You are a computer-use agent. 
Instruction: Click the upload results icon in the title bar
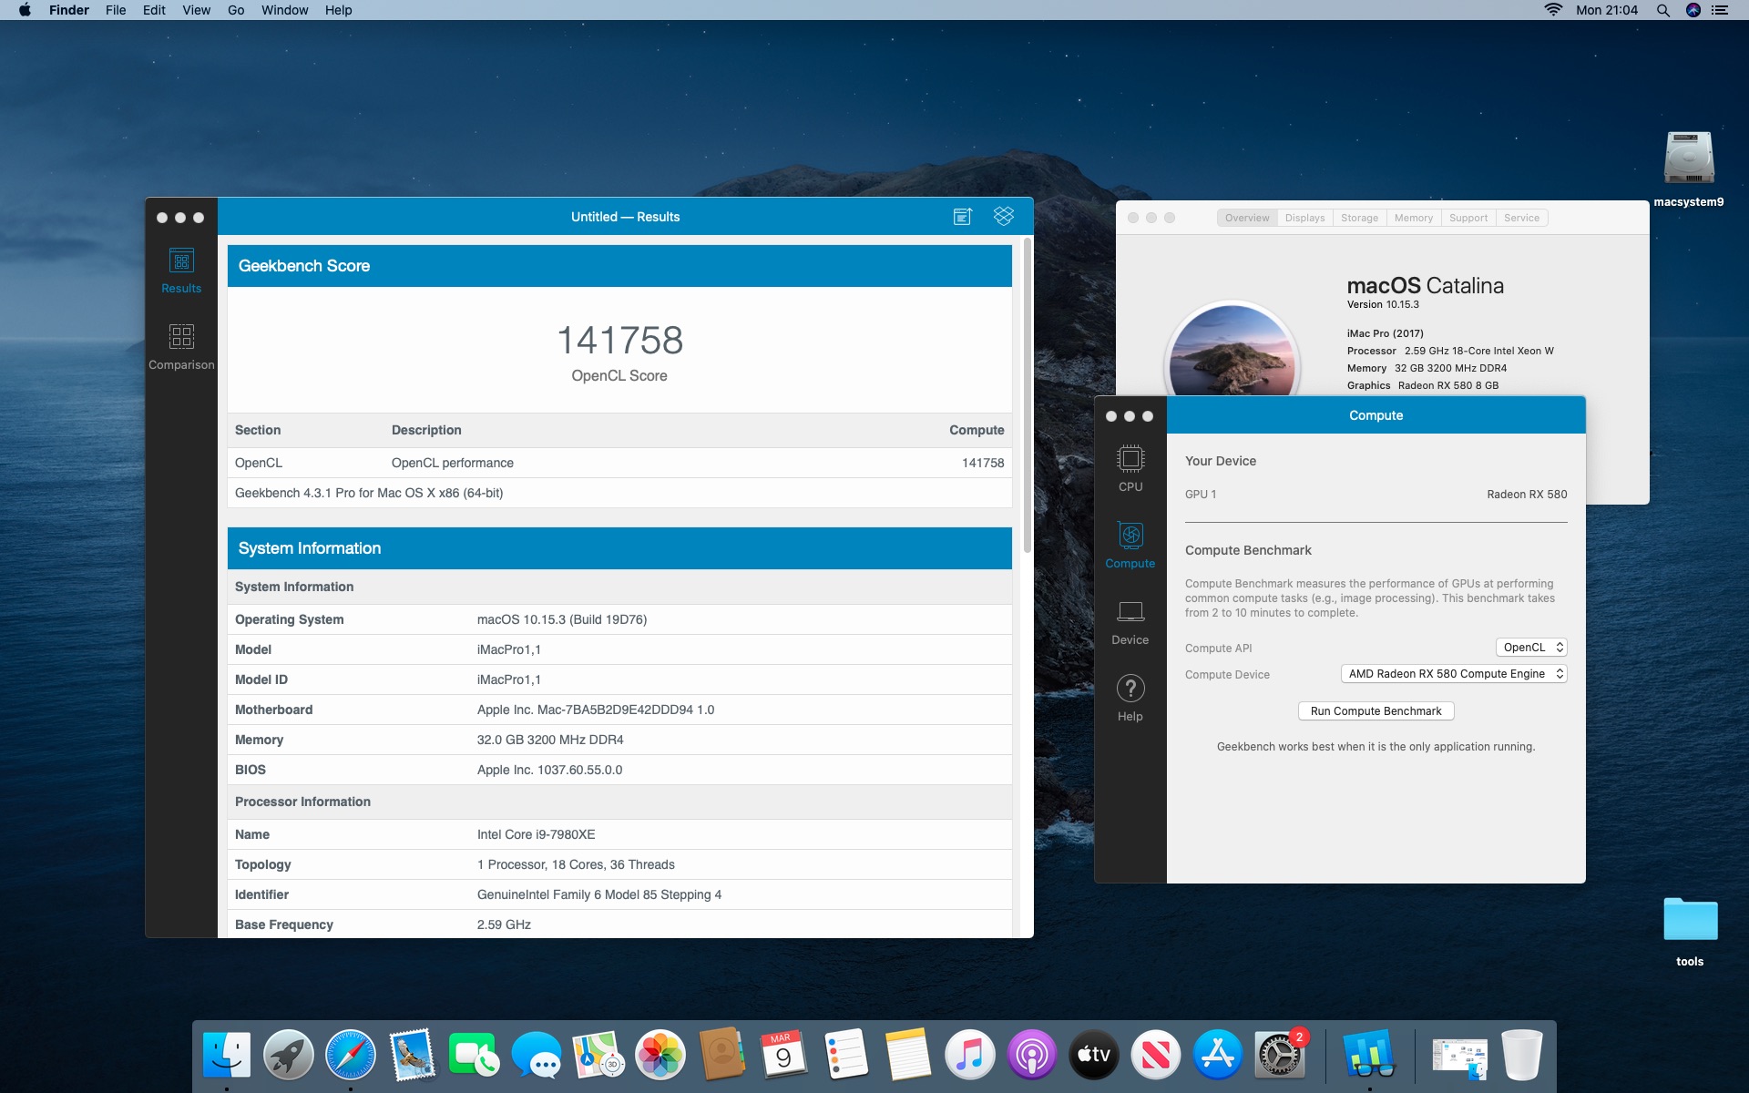962,217
